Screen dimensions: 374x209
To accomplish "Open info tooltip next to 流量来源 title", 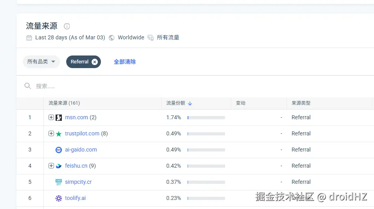I will pyautogui.click(x=67, y=26).
